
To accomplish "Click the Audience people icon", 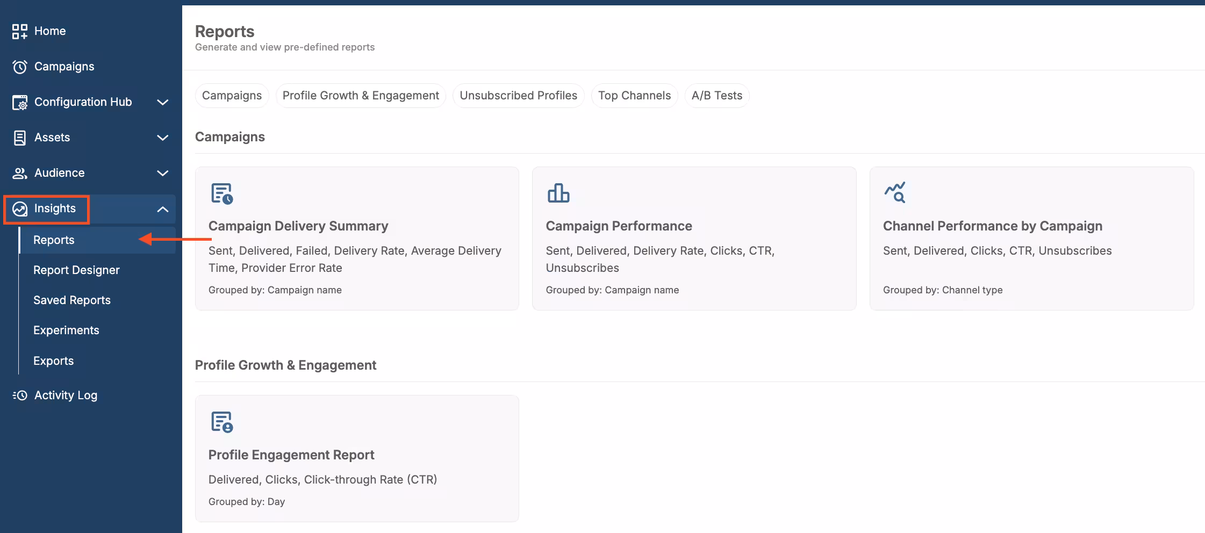I will (x=20, y=173).
